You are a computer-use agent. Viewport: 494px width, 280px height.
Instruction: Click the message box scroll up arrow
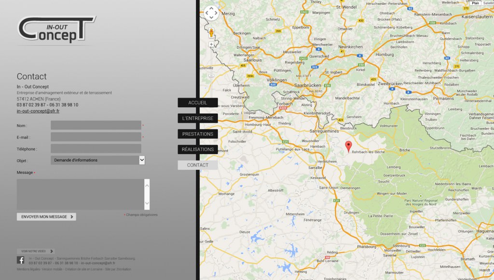pos(147,185)
